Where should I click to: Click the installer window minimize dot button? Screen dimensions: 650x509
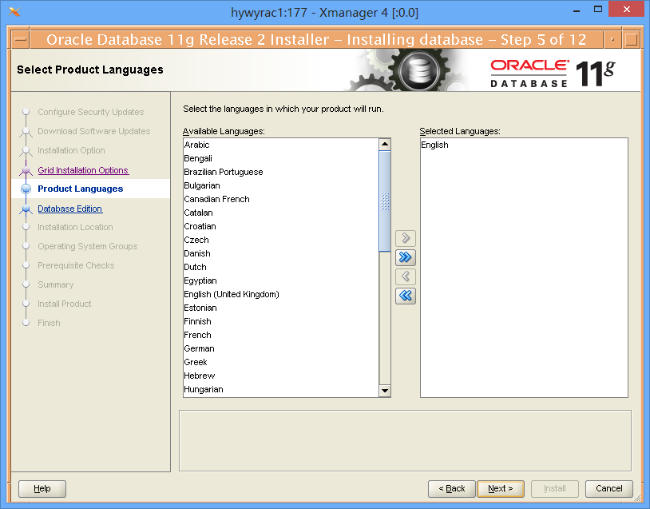click(612, 40)
